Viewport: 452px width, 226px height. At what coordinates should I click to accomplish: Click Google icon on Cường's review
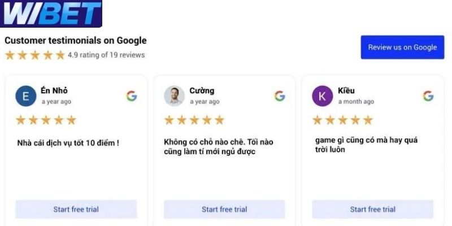(280, 96)
